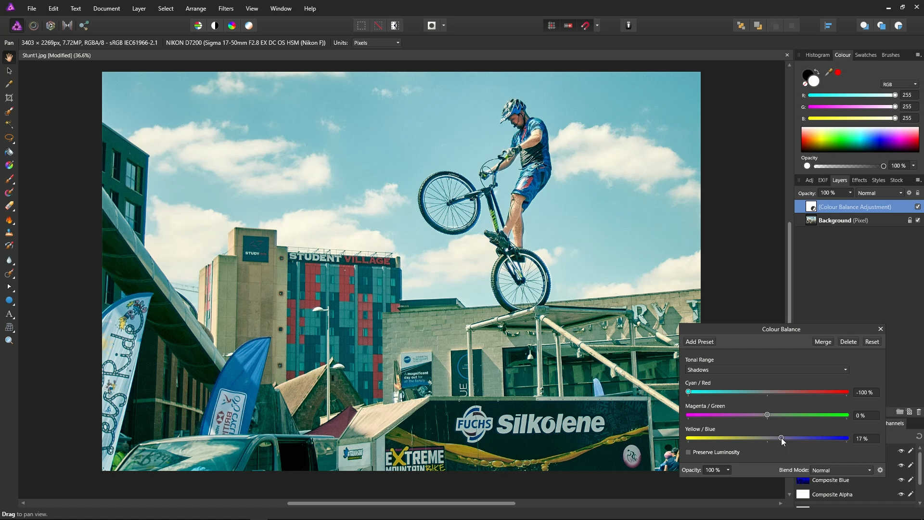Open the Filters menu

point(225,9)
